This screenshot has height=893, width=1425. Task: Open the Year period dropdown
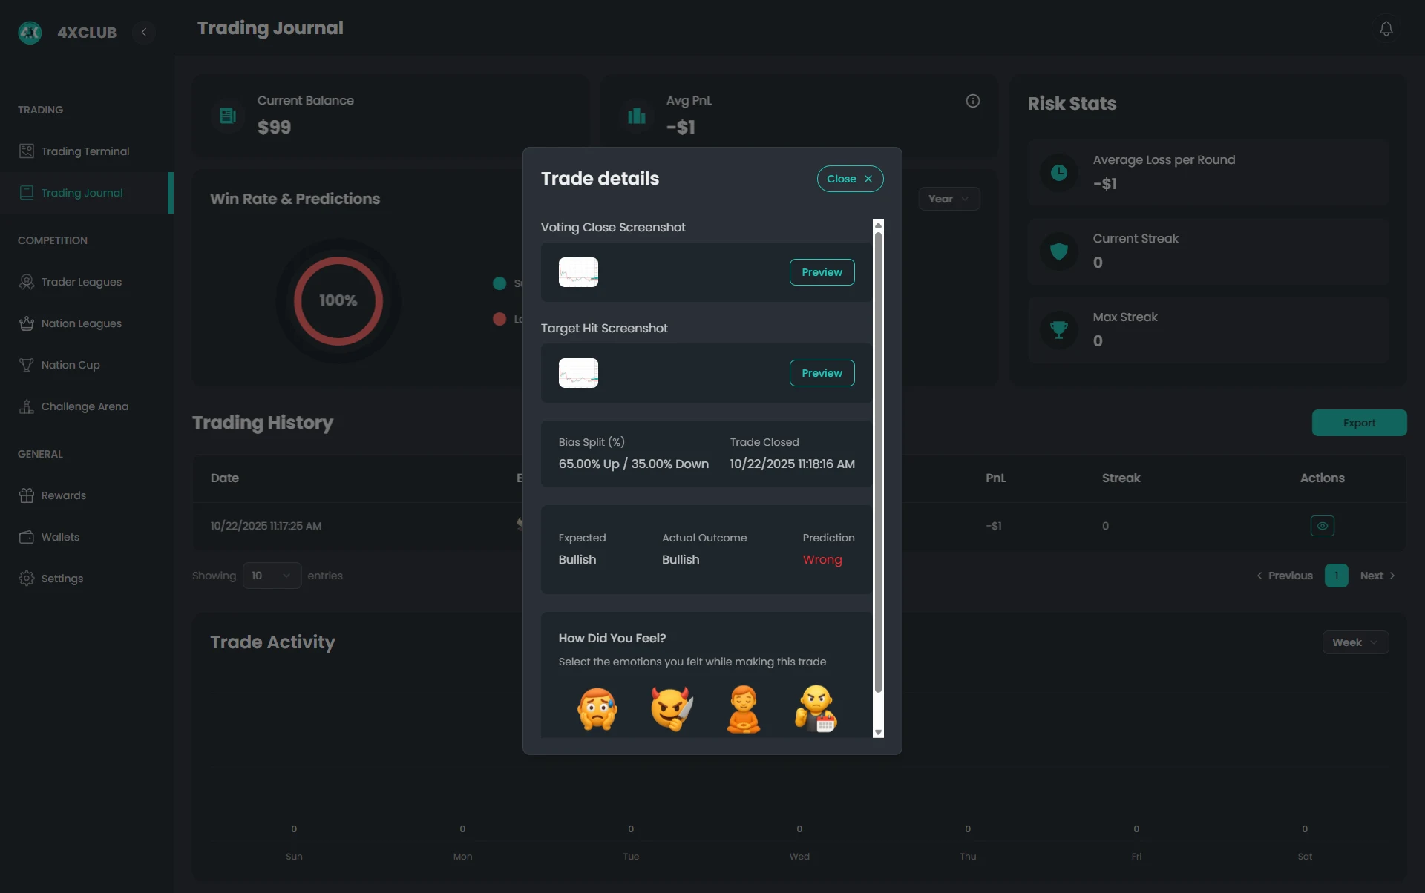click(x=949, y=199)
